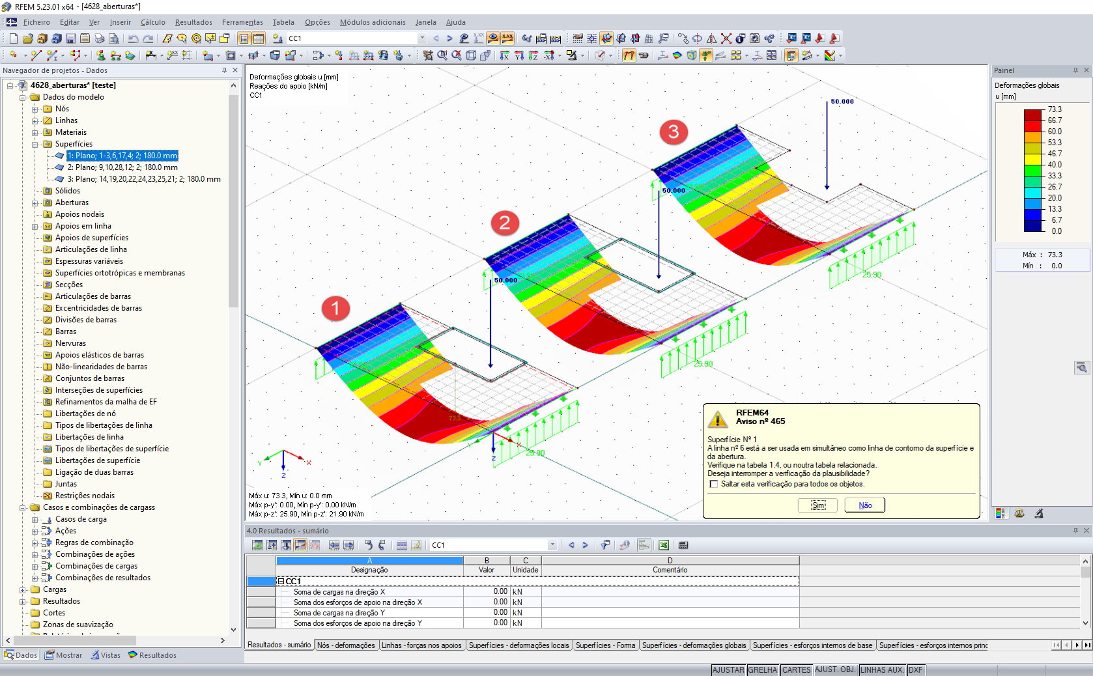Viewport: 1093px width, 676px height.
Task: View the model in X direction with the X-axis icon
Action: click(505, 55)
